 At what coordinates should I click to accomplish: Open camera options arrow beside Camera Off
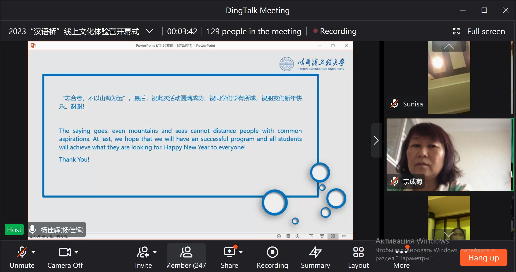click(76, 252)
